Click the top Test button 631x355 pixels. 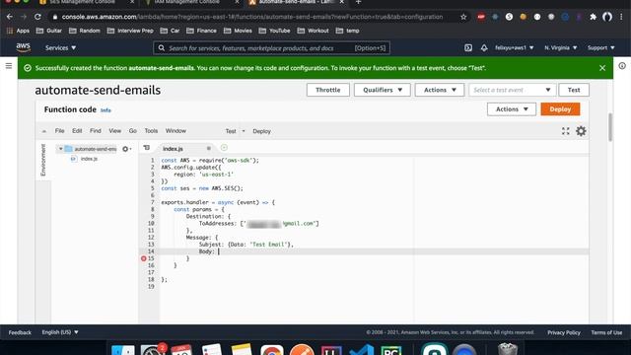tap(574, 90)
